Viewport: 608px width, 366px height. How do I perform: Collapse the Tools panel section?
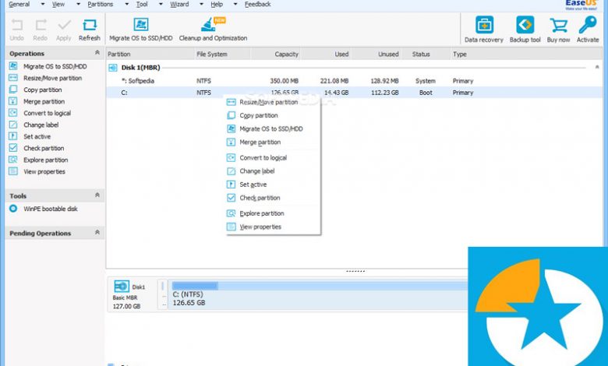(97, 195)
